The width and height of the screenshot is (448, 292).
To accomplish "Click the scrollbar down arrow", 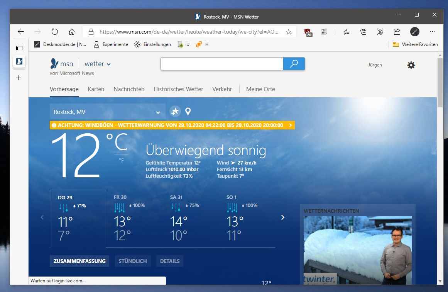I will point(440,282).
